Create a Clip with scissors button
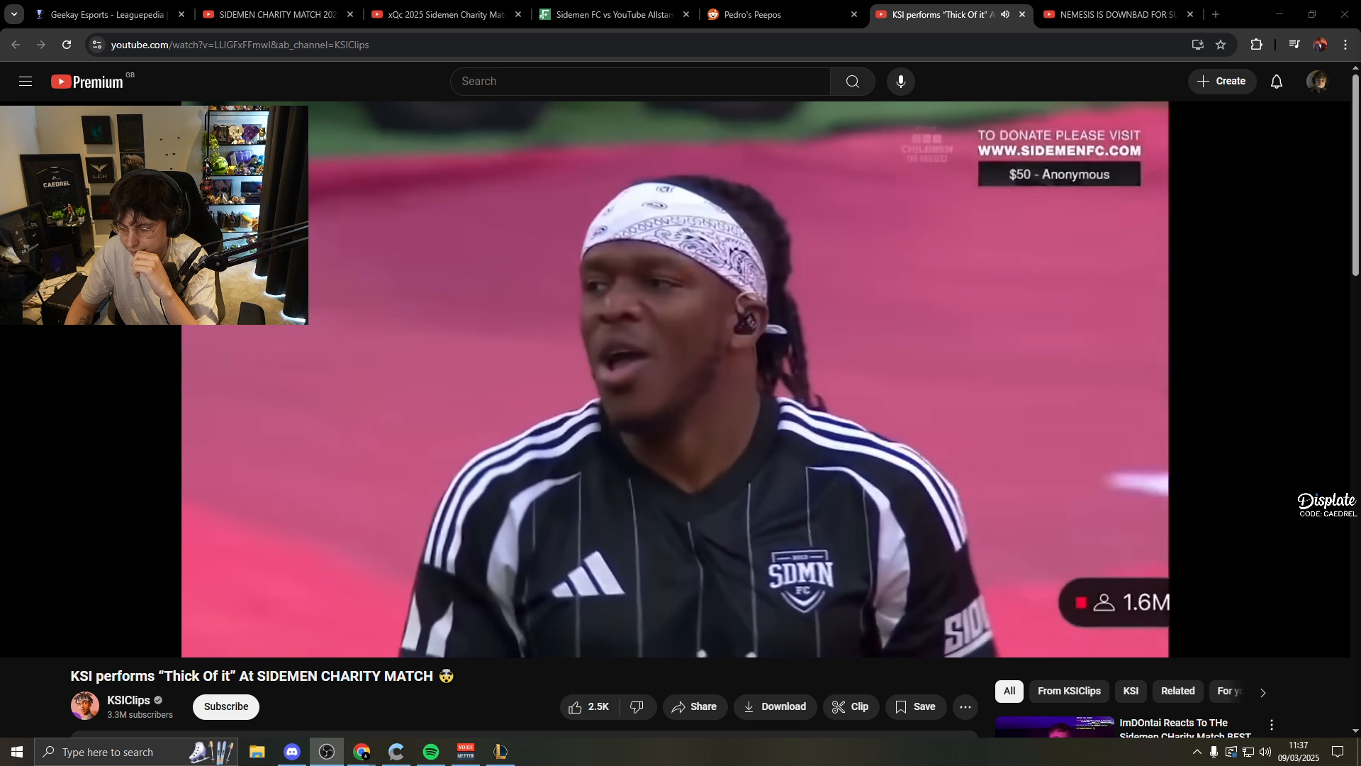 coord(851,707)
